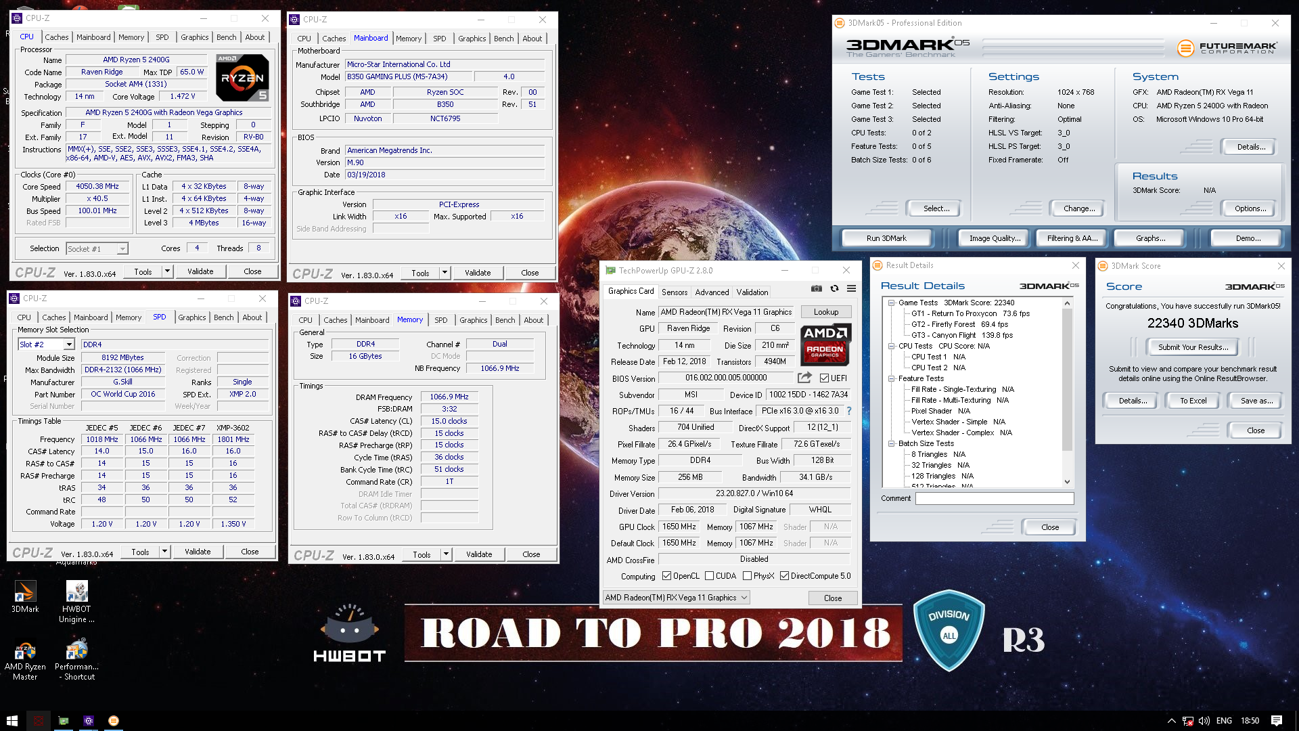
Task: Click the BIOS share/export arrow icon in GPU-Z
Action: pos(804,378)
